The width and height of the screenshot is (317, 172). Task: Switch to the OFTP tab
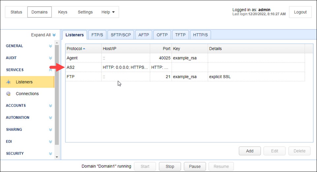162,35
